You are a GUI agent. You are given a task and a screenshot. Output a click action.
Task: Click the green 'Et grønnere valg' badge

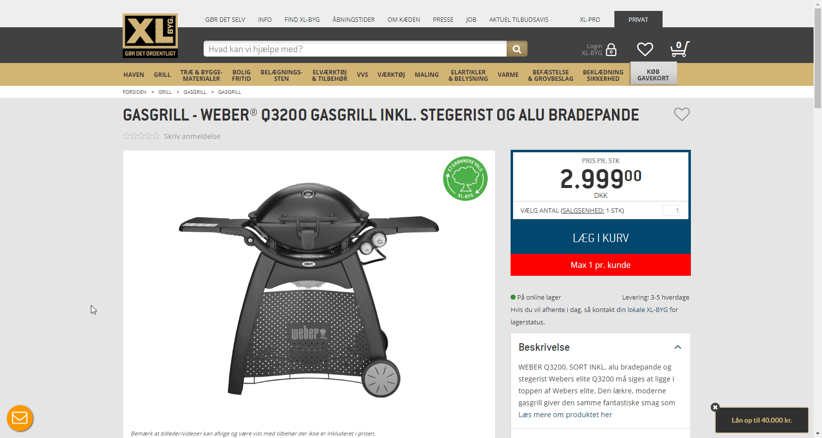pos(465,179)
